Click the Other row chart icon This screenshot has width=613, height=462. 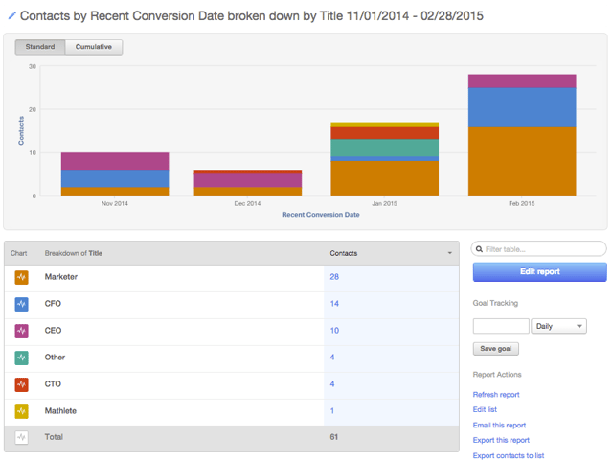tap(21, 358)
